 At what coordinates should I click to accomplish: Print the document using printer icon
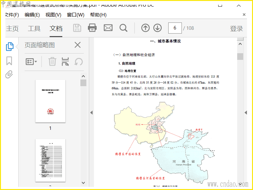pyautogui.click(x=92, y=28)
